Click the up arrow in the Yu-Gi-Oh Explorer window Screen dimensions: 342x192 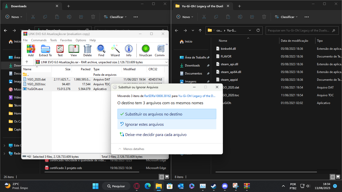point(200,30)
